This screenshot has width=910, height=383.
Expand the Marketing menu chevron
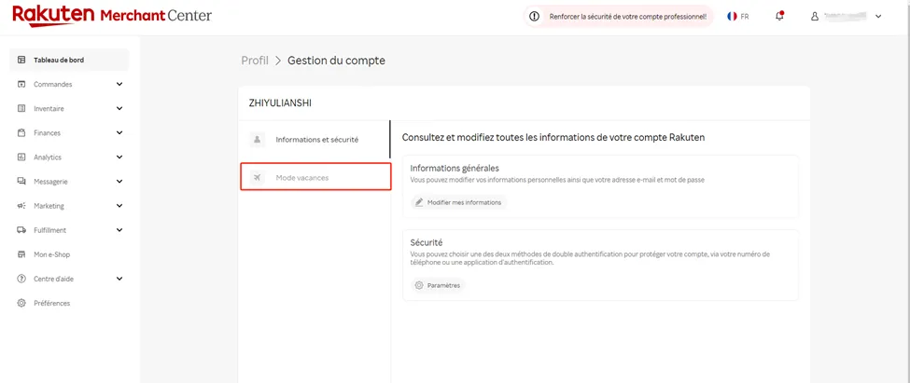[x=119, y=206]
